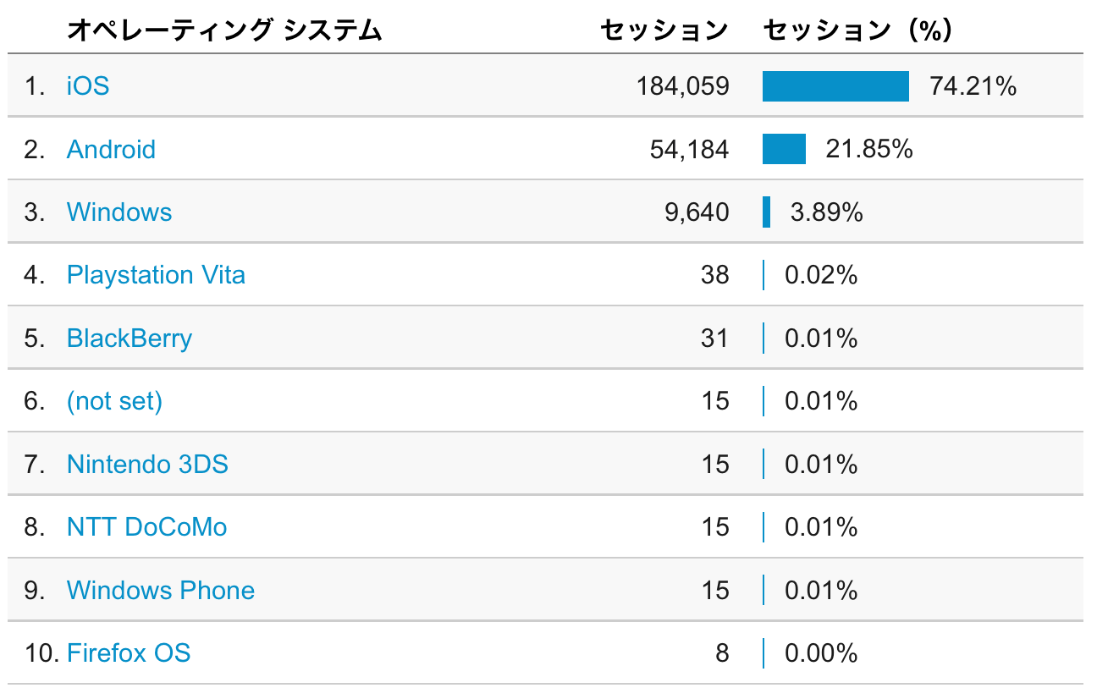Sort by the セッション column header
The height and width of the screenshot is (699, 1097).
(664, 31)
